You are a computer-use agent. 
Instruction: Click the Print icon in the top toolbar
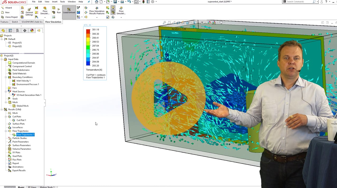point(122,2)
